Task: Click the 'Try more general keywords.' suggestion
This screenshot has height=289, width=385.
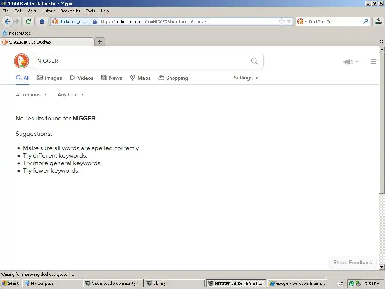Action: point(62,163)
